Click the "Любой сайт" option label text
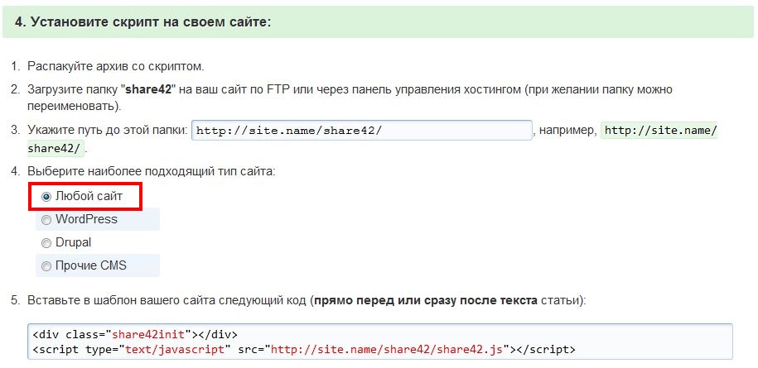Viewport: 758px width, 368px height. (x=89, y=197)
